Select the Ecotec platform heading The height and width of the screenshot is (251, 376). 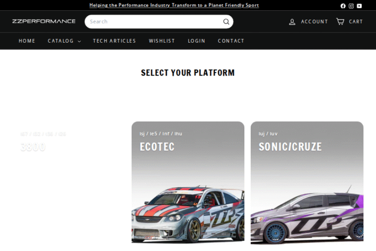(x=157, y=147)
